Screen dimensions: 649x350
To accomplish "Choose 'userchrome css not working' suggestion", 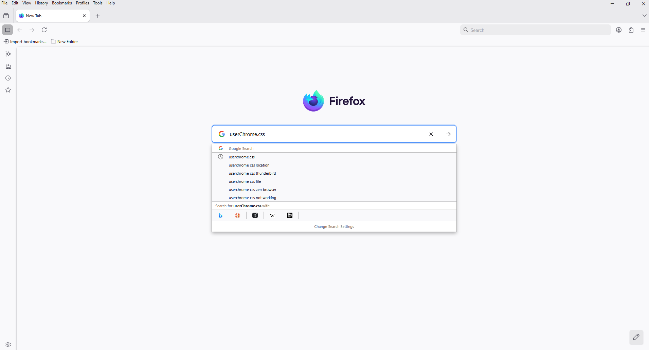I will (x=334, y=198).
